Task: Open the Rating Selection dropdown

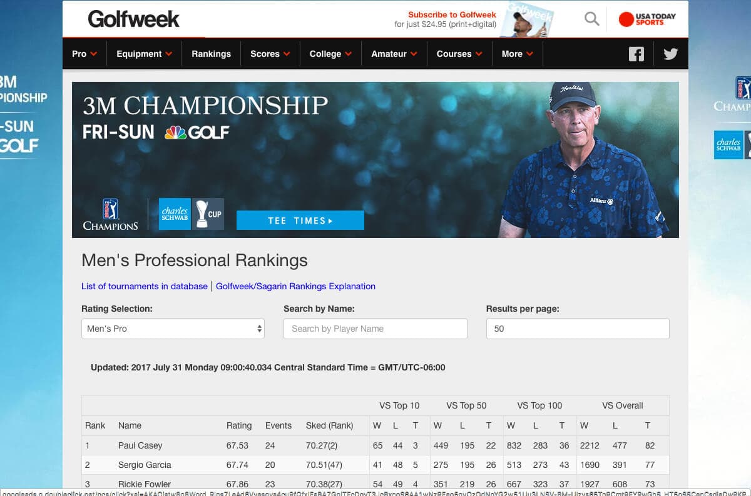Action: click(173, 329)
